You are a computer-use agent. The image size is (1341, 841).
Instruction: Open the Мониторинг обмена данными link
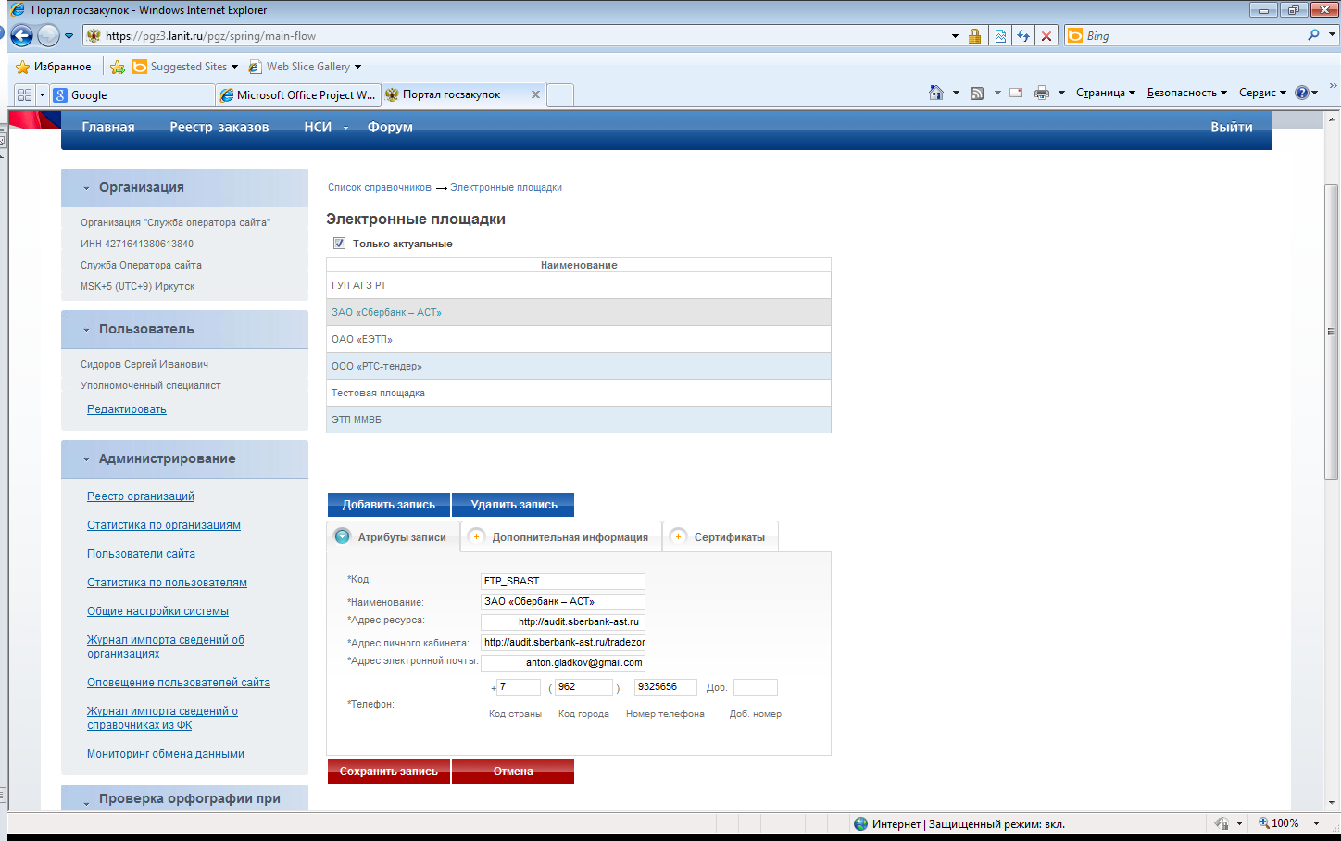click(166, 754)
